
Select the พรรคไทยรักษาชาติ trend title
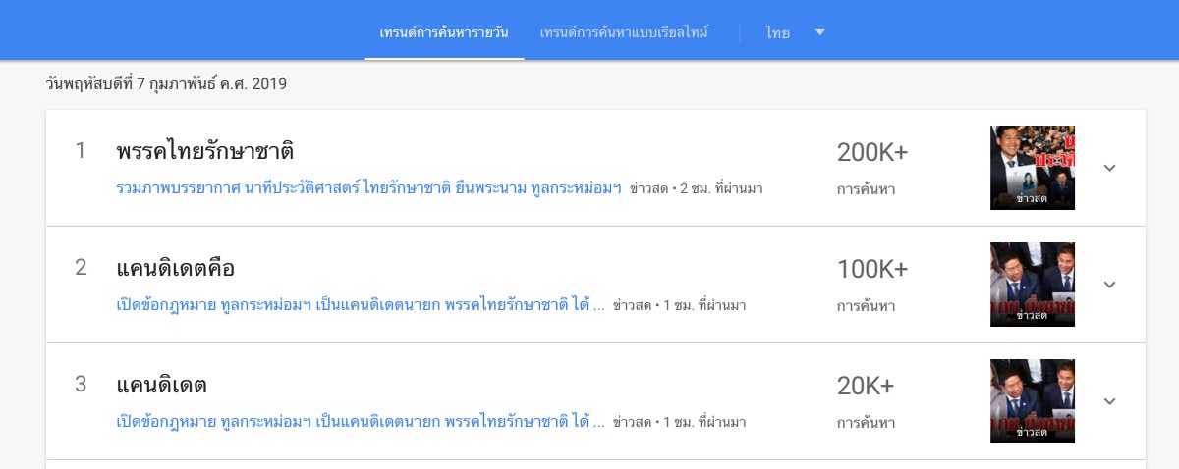205,152
